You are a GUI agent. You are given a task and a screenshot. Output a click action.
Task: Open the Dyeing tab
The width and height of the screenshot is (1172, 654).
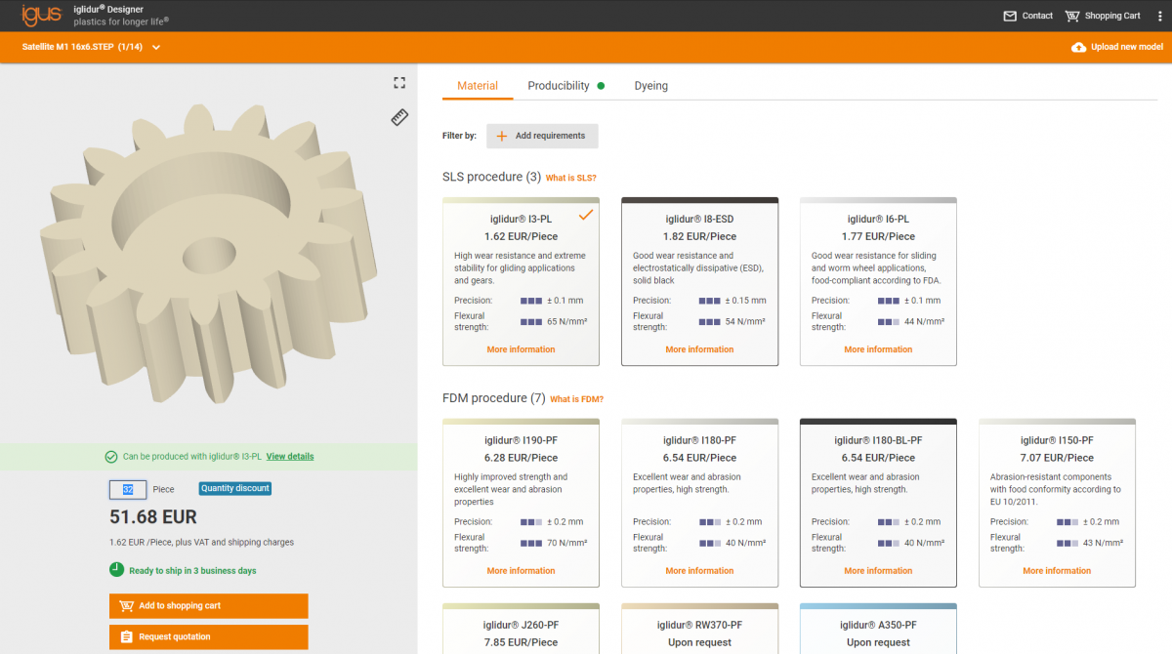click(x=651, y=86)
